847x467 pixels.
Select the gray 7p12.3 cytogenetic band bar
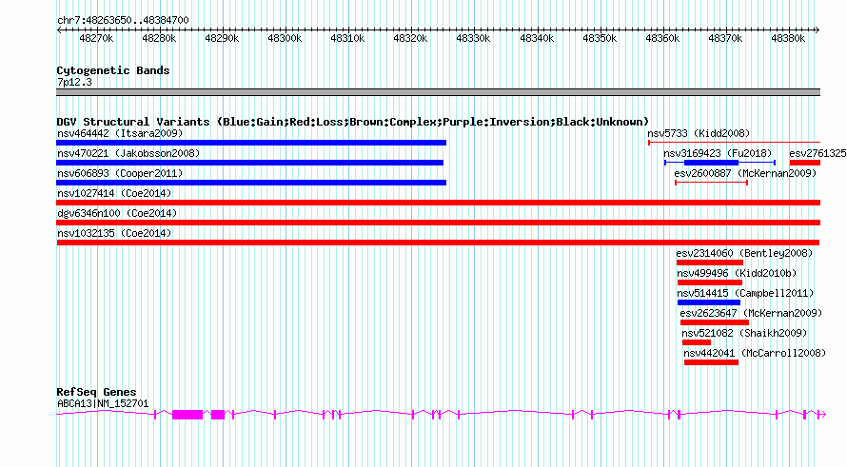(x=438, y=92)
